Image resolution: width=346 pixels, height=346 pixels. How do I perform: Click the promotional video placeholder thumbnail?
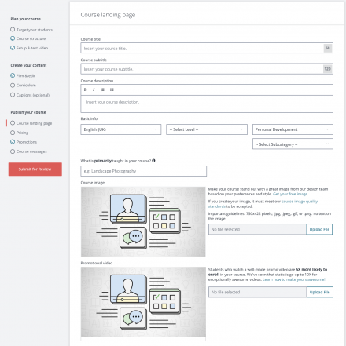[x=143, y=302]
